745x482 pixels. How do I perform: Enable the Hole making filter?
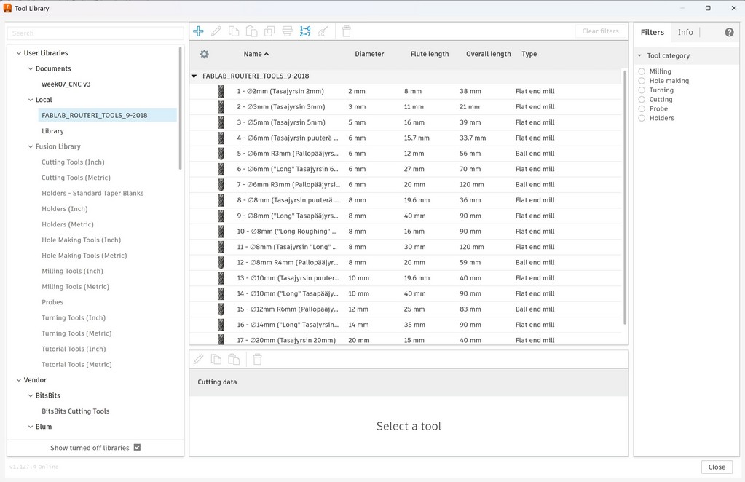tap(641, 80)
